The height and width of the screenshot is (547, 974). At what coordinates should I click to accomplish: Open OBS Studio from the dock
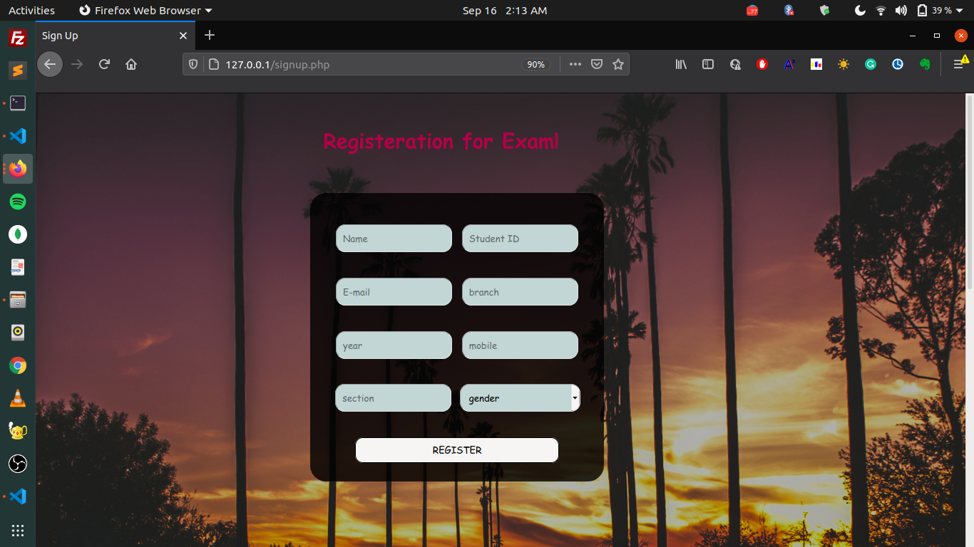tap(18, 464)
